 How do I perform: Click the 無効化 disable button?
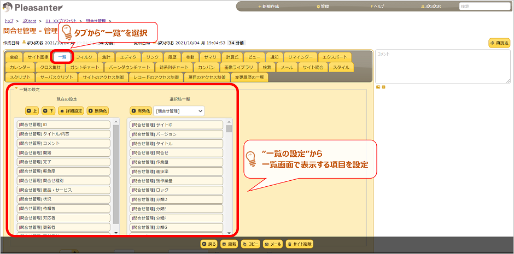click(98, 111)
